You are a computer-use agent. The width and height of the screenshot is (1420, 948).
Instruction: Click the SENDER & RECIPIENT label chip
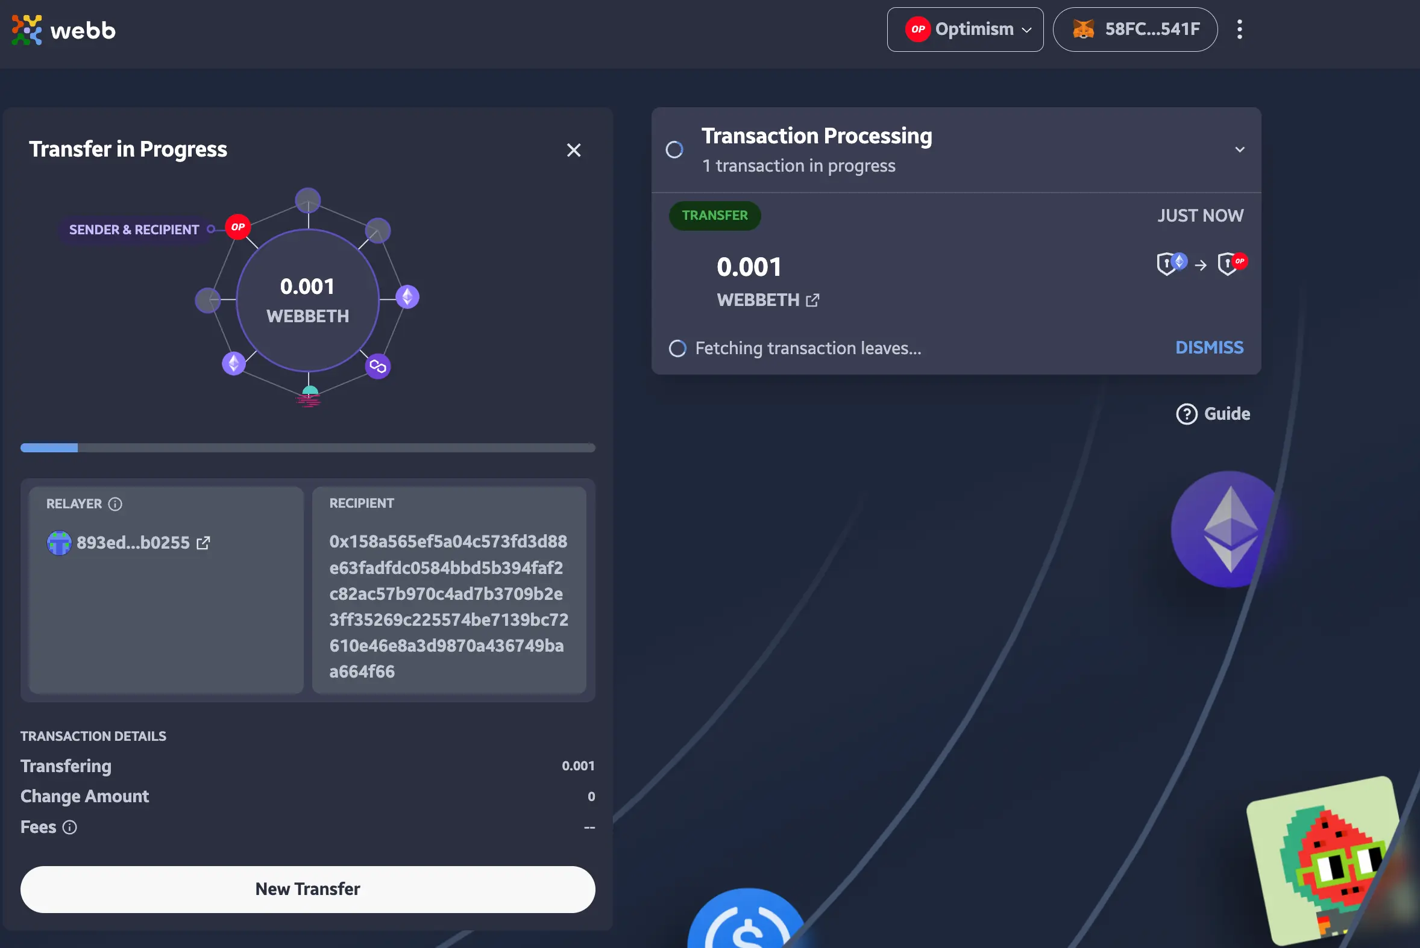click(x=134, y=229)
